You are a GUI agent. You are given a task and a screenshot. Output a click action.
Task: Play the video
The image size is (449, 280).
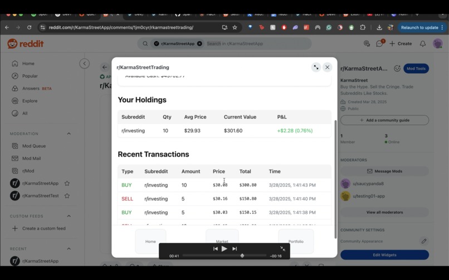pyautogui.click(x=224, y=248)
